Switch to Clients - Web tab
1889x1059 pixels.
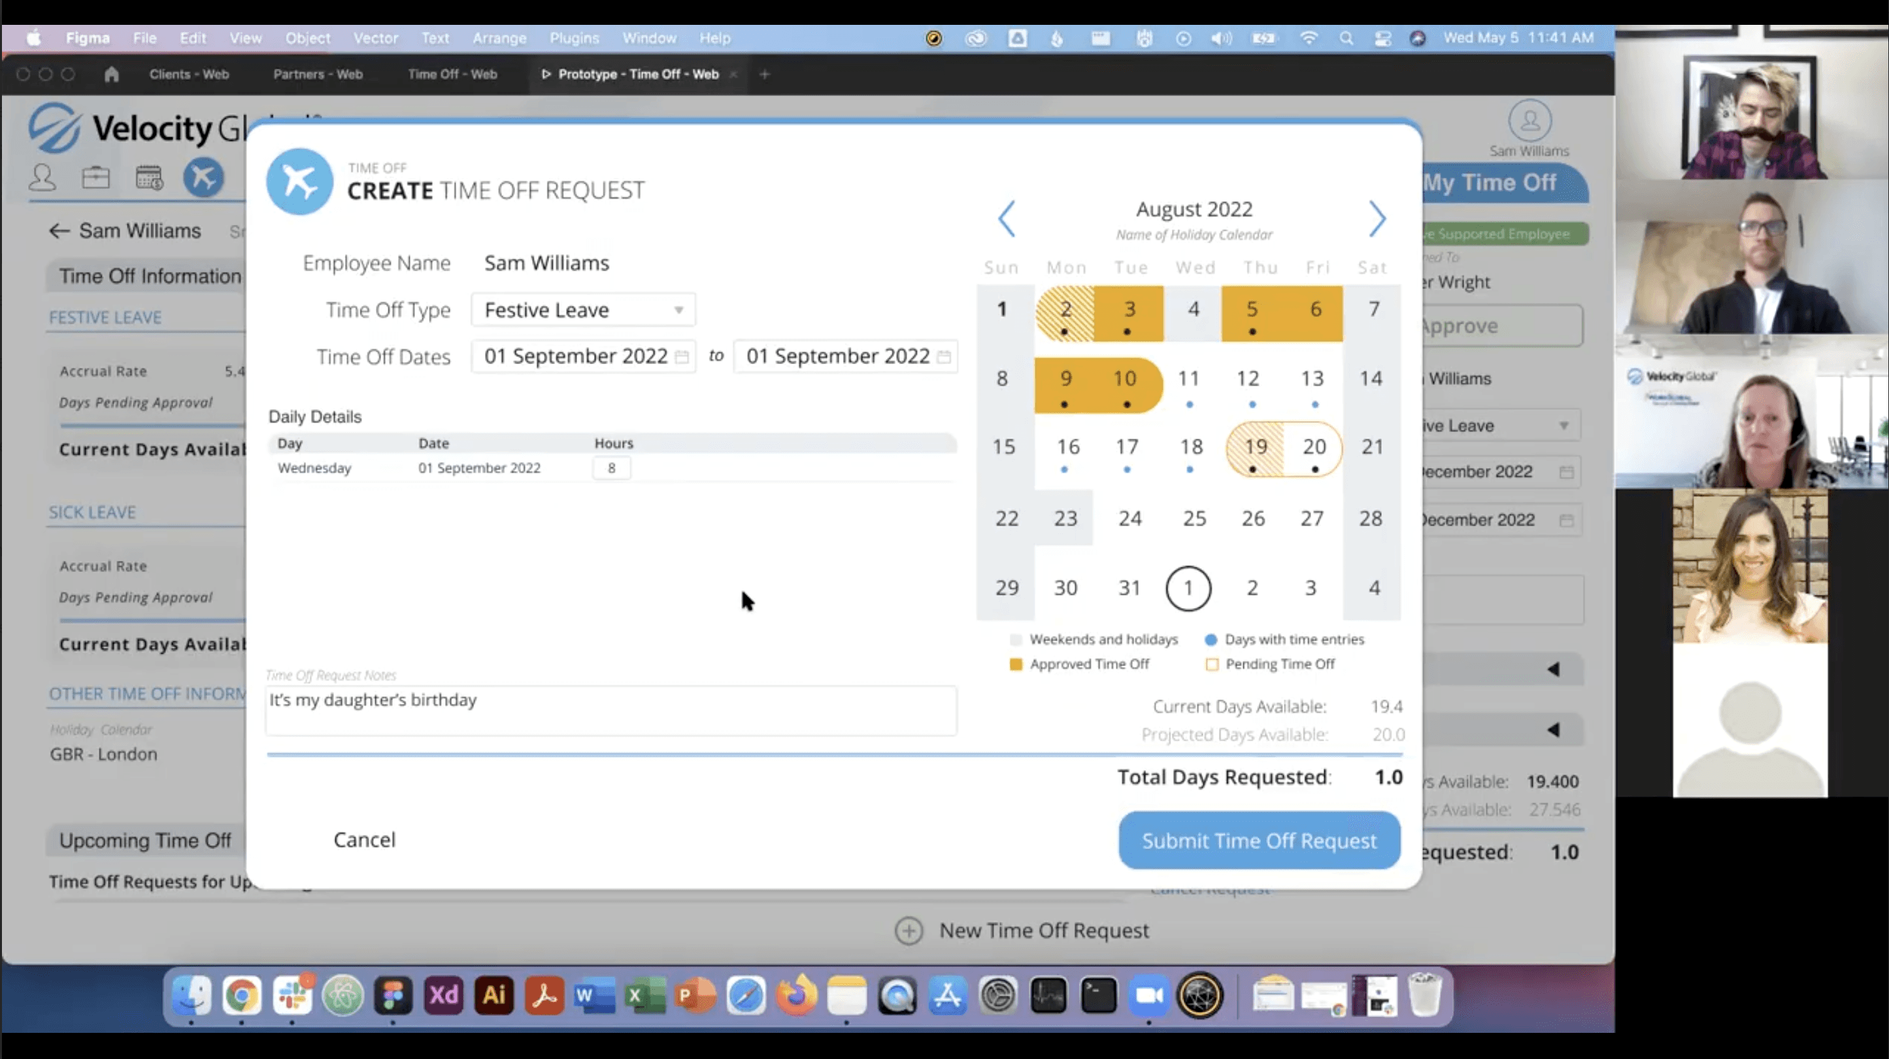[189, 74]
